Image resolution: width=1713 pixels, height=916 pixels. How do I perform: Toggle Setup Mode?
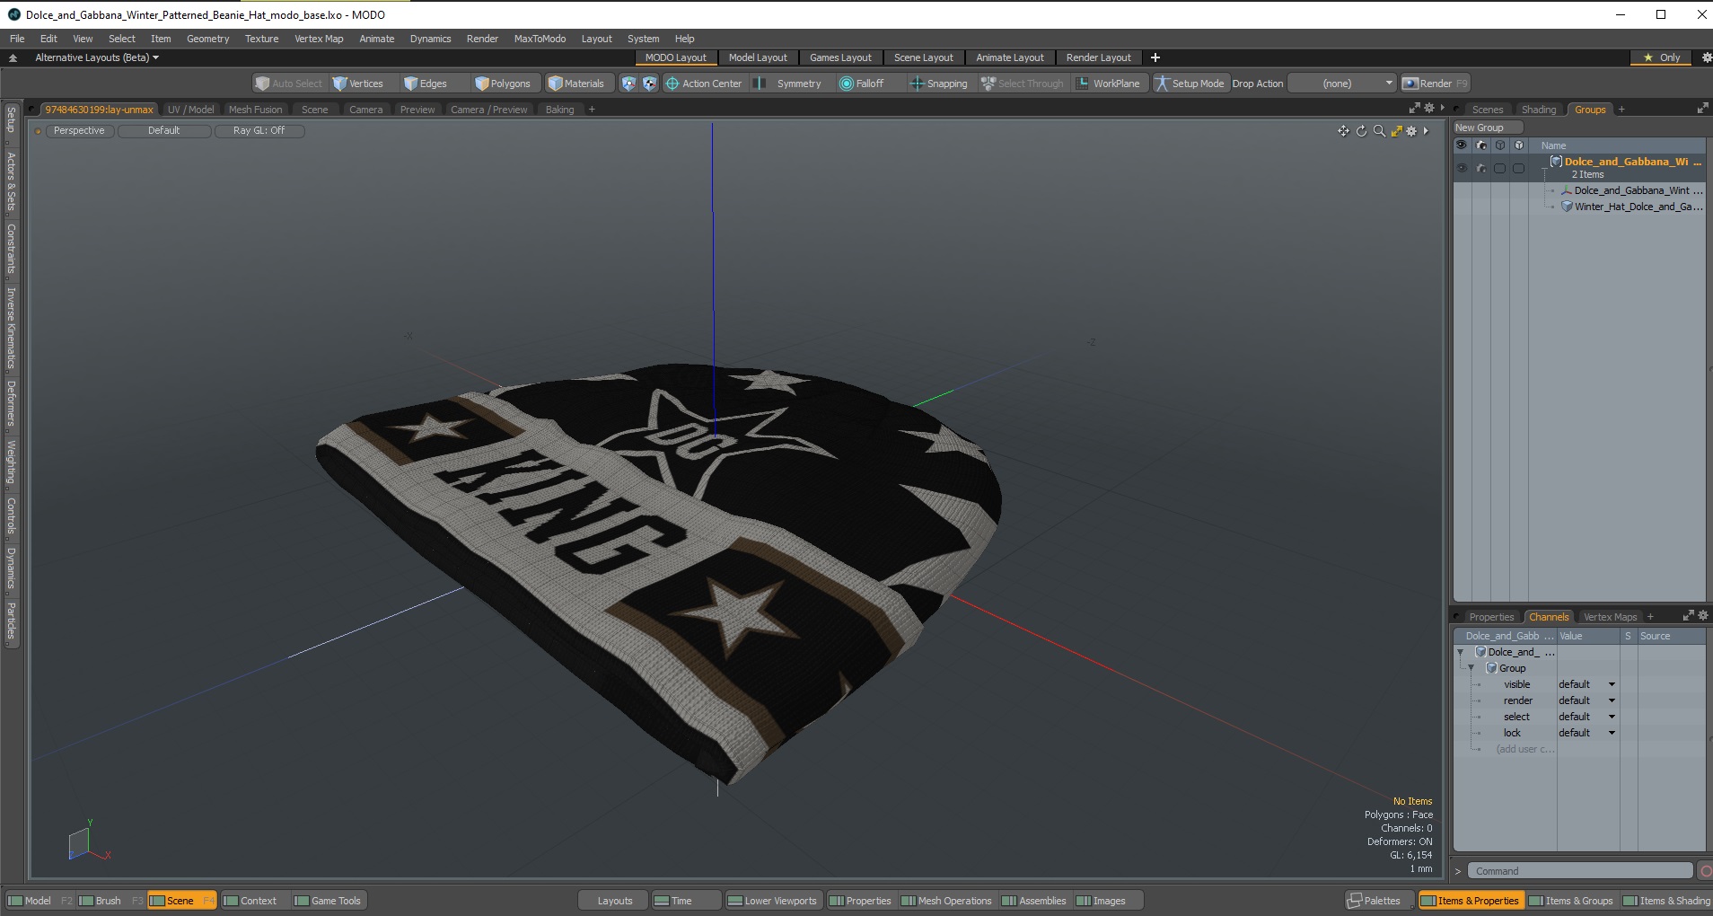[x=1190, y=84]
